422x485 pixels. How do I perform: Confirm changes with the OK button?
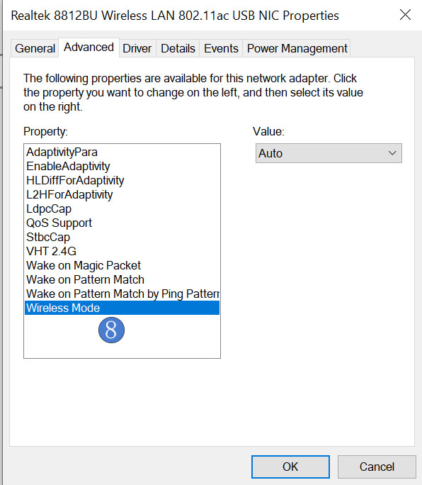[290, 467]
